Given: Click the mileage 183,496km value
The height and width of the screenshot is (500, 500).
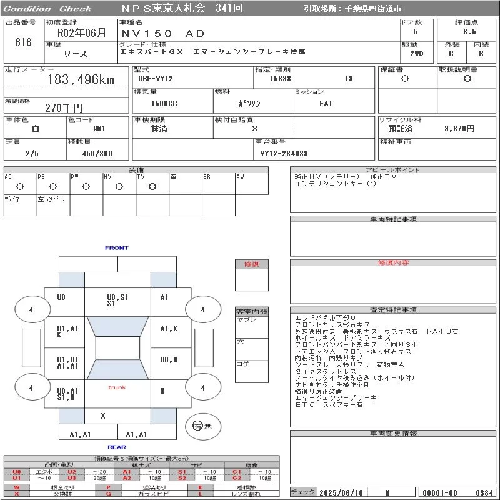Looking at the screenshot, I should click(81, 79).
